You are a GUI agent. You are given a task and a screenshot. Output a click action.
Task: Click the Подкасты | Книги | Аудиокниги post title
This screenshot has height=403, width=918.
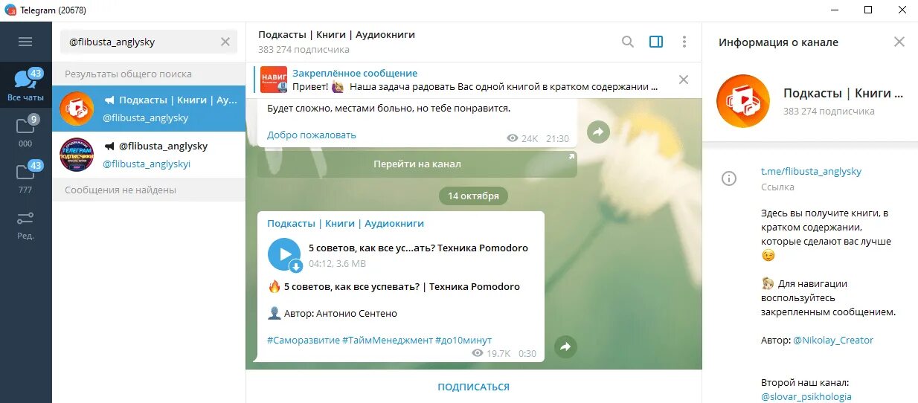point(346,223)
